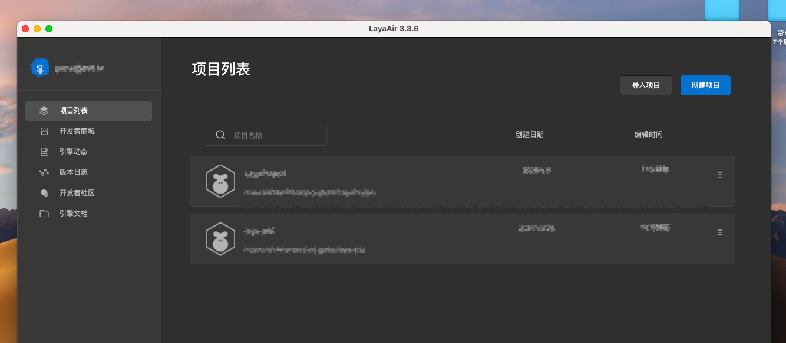Select 版本日志 in the sidebar
The width and height of the screenshot is (786, 343).
click(x=74, y=172)
